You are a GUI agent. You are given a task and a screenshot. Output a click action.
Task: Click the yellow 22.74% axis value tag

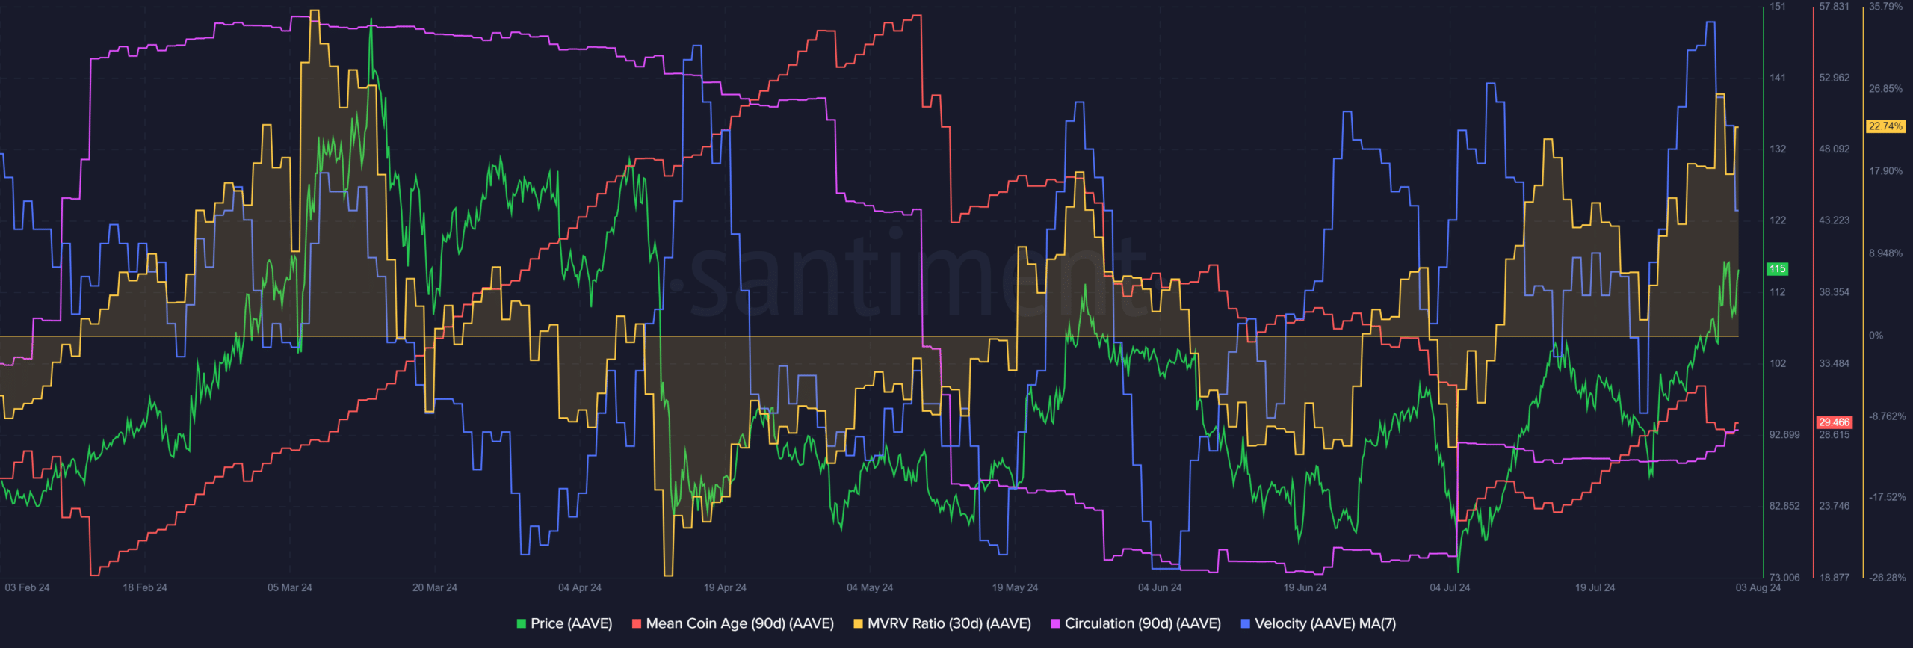pyautogui.click(x=1885, y=126)
